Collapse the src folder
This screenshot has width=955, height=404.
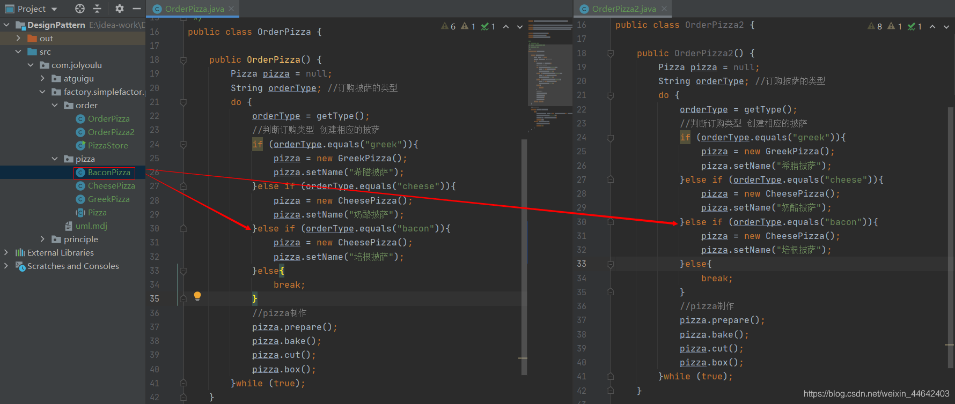click(x=18, y=51)
